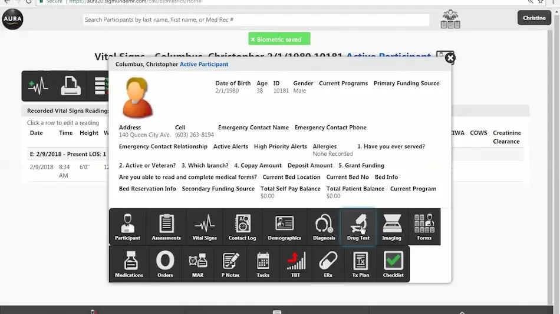Select the 2/9/2018 vital signs row date

[41, 167]
